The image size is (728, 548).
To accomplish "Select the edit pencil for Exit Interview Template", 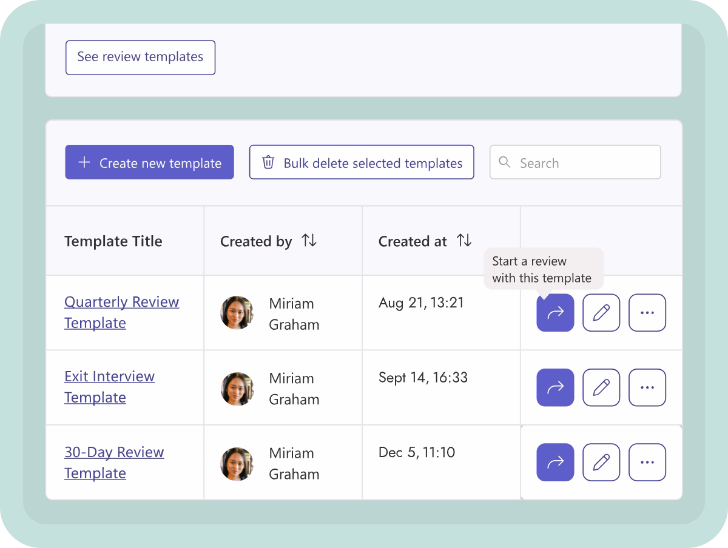I will (x=601, y=387).
